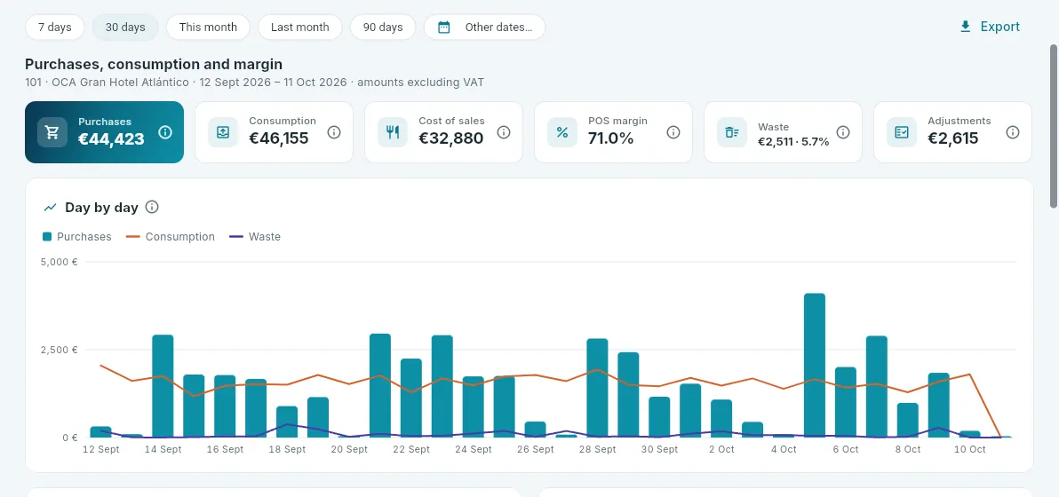Click the €46,155 consumption value
The height and width of the screenshot is (497, 1059).
coord(279,138)
